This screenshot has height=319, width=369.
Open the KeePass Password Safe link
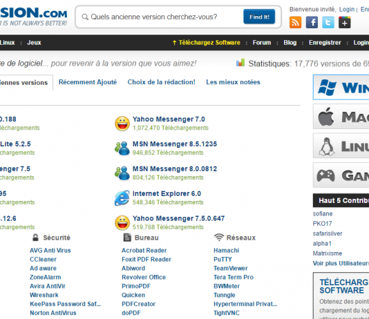tap(66, 304)
